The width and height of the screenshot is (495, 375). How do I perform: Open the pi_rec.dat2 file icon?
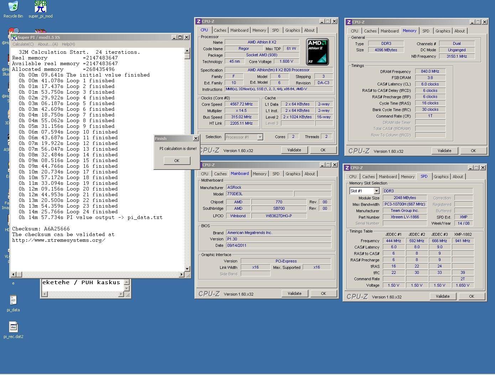pos(14,330)
